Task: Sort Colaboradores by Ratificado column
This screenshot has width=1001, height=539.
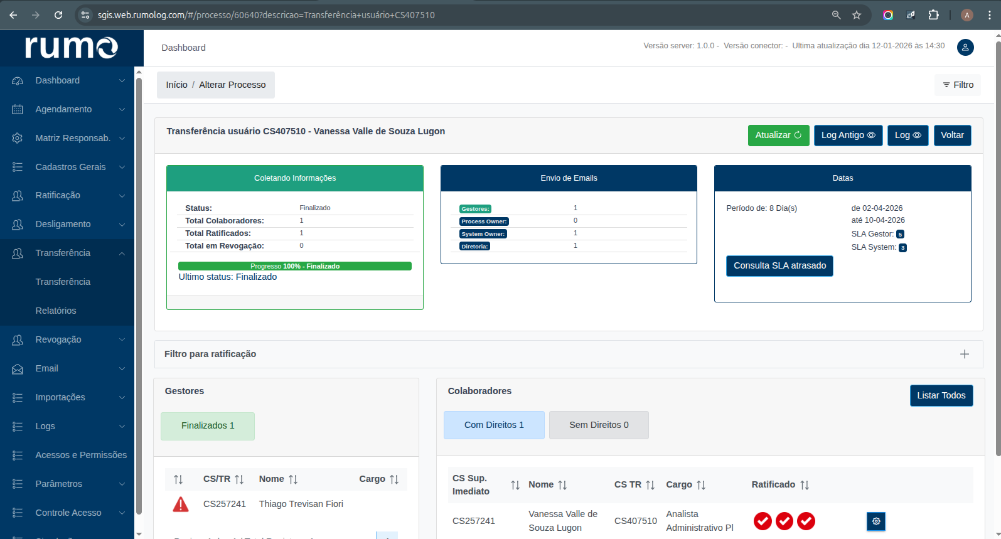Action: point(805,485)
